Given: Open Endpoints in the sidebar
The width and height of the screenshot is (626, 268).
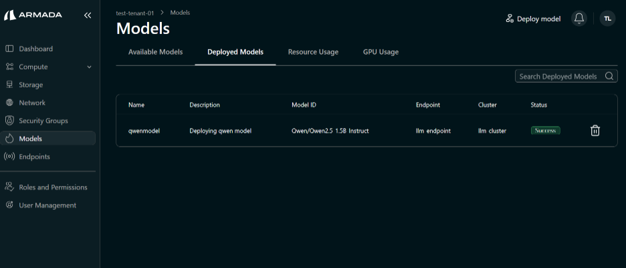Looking at the screenshot, I should pos(34,157).
